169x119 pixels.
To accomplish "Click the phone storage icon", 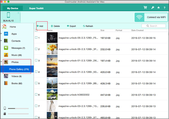I will pyautogui.click(x=5, y=108).
